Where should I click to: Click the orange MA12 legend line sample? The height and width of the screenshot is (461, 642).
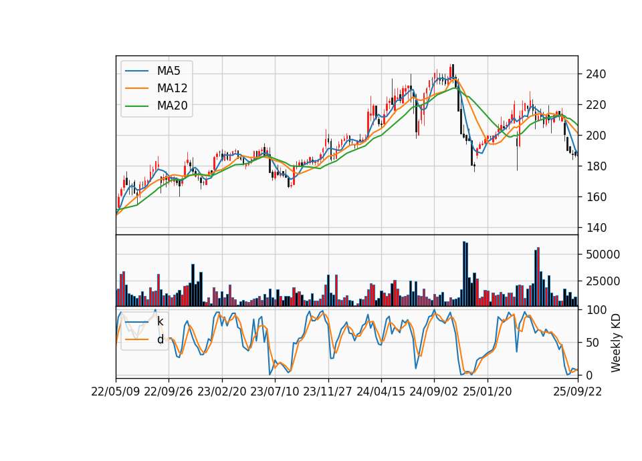click(136, 88)
